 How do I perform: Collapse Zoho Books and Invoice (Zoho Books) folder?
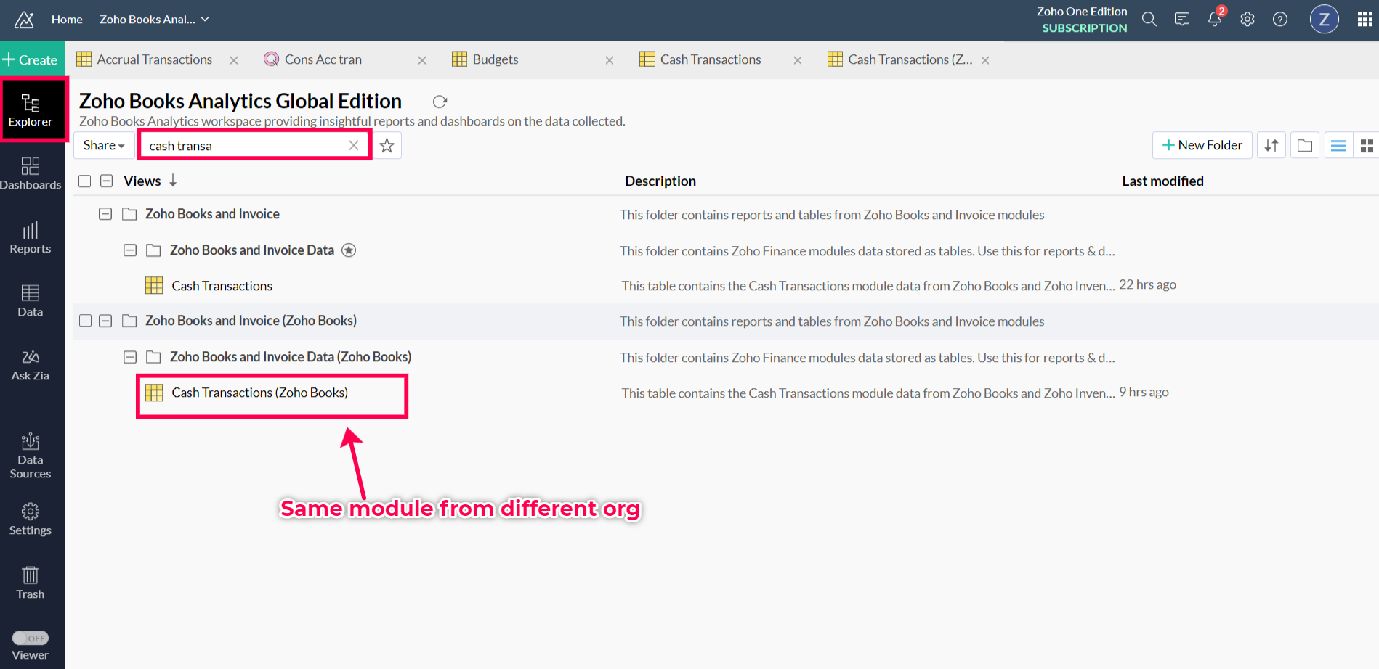105,321
